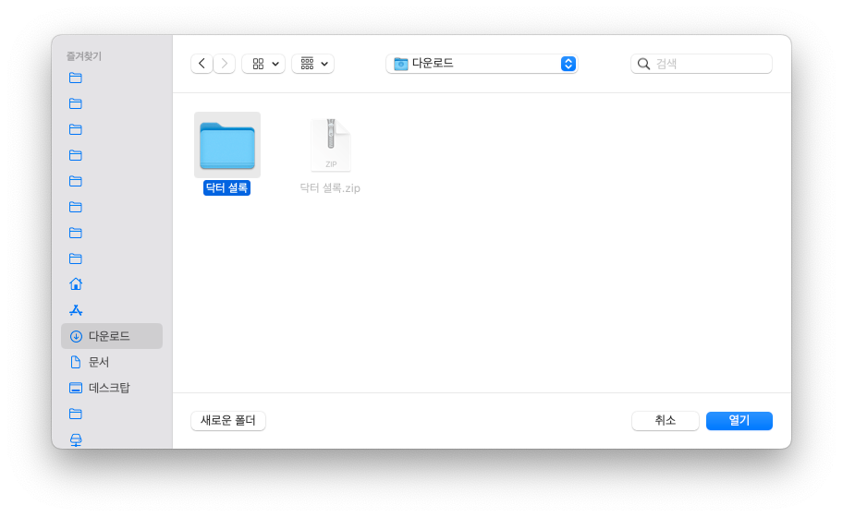Click the blue stepper arrows on path popup

pos(568,64)
